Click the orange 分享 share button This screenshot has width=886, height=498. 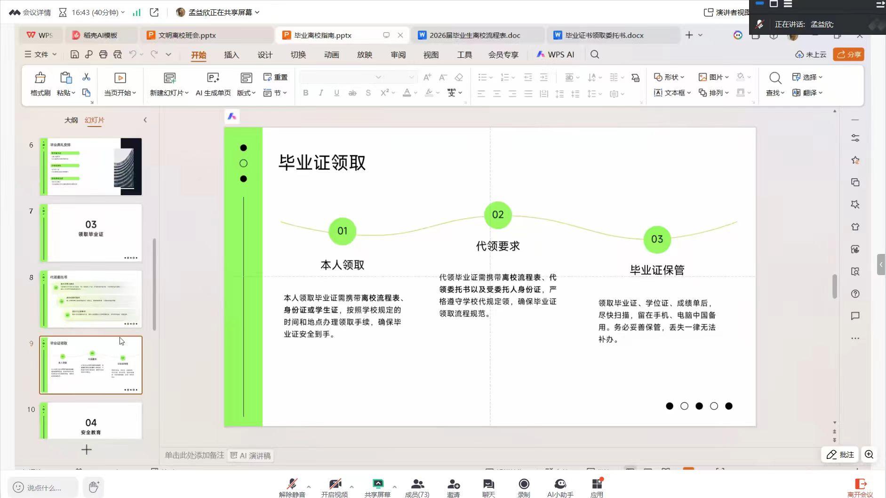[848, 55]
